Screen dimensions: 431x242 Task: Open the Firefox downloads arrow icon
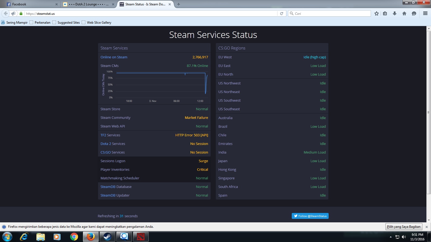[x=395, y=13]
